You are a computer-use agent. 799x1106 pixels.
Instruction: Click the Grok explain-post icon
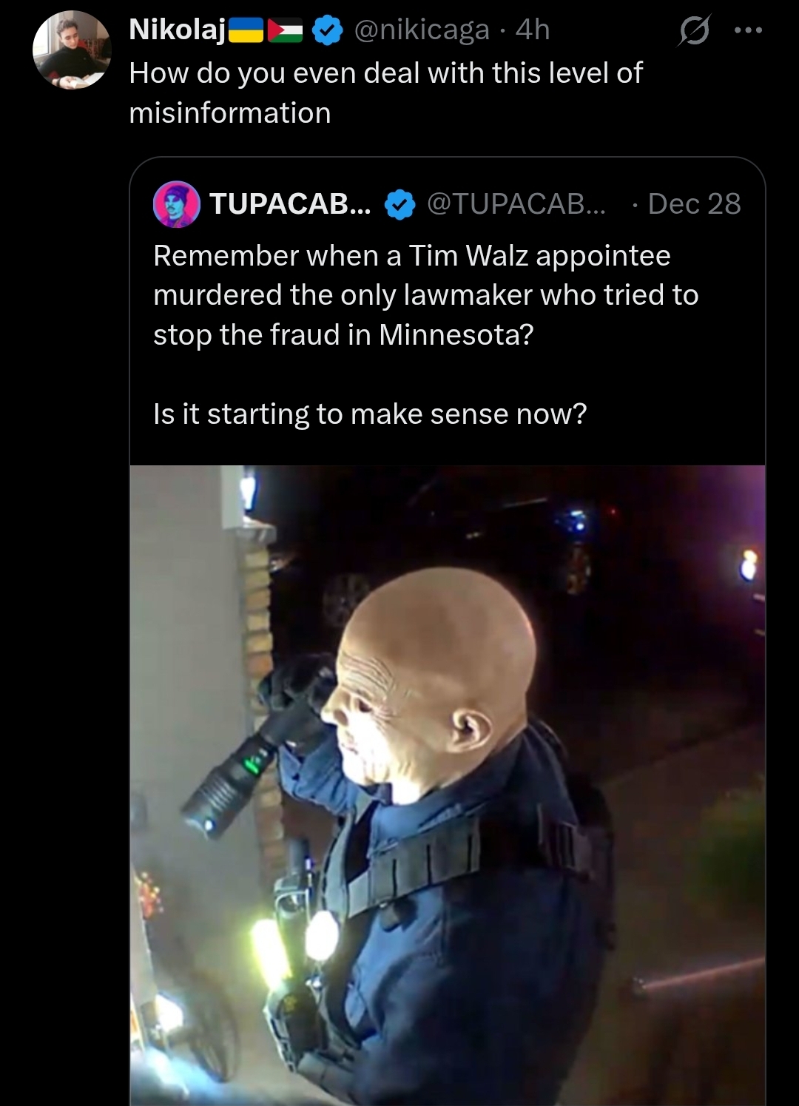[693, 30]
